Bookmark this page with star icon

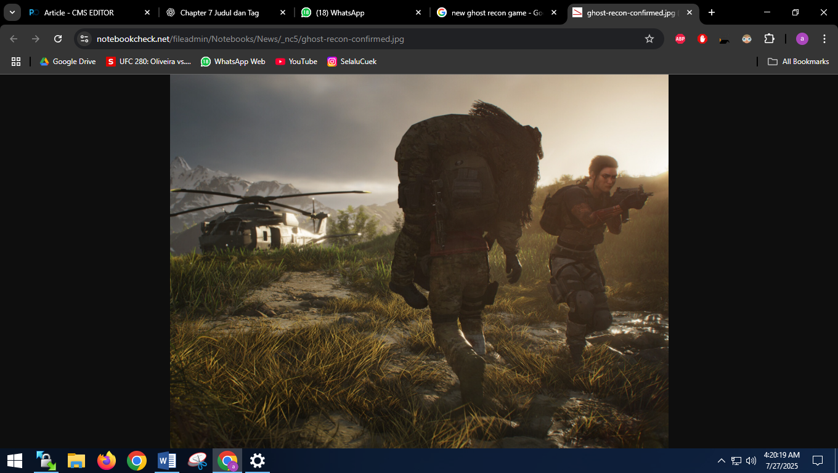coord(649,39)
